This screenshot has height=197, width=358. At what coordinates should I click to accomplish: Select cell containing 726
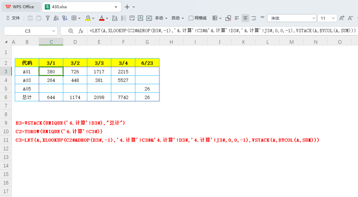(x=75, y=72)
